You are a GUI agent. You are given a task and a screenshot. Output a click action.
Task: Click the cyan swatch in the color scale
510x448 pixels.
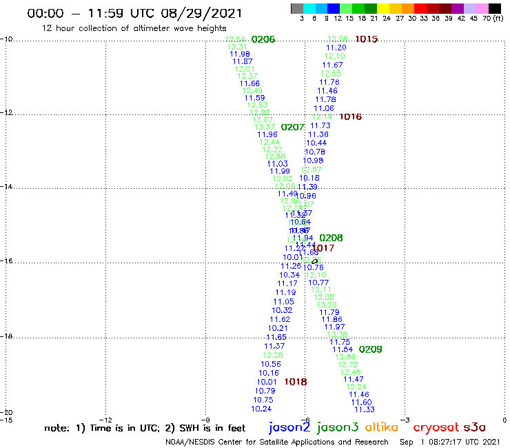pyautogui.click(x=309, y=8)
